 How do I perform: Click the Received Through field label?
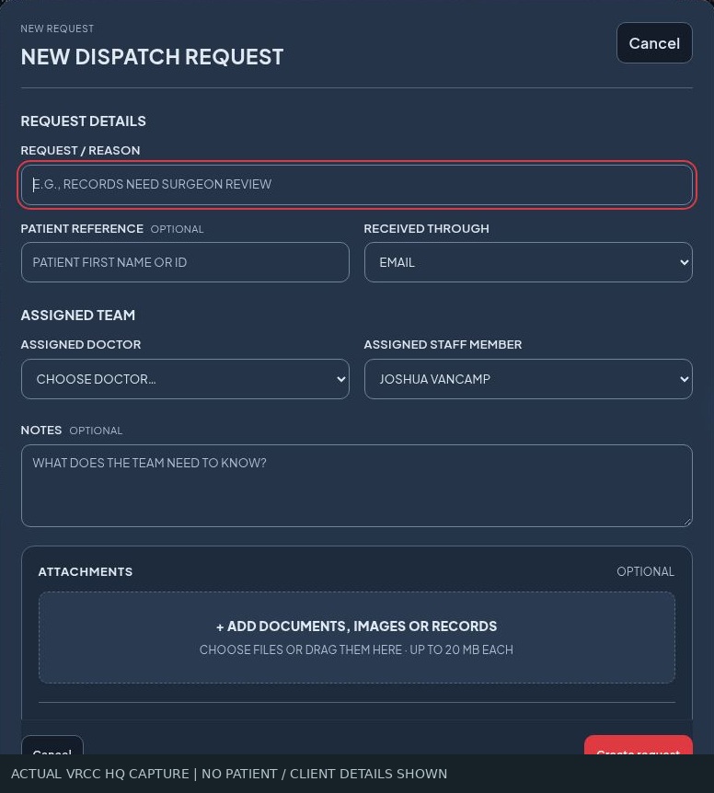[426, 228]
